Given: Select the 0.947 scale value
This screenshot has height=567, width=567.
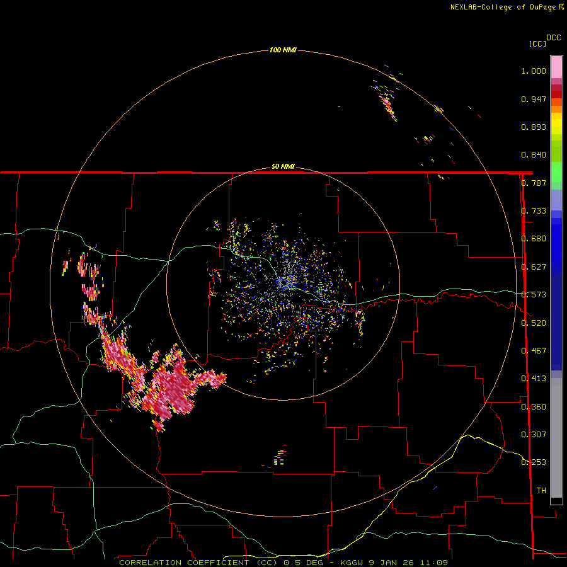Looking at the screenshot, I should [x=534, y=99].
